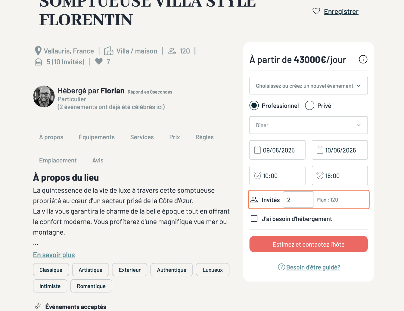Click the clock icon beside 10:00

click(x=257, y=176)
